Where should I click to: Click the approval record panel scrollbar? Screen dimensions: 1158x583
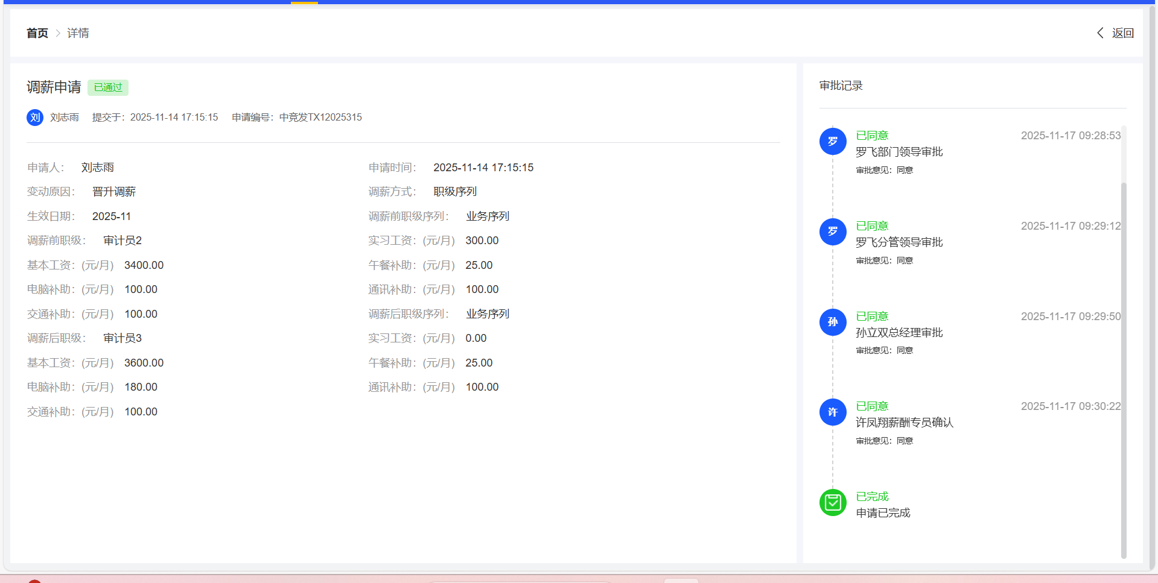(1123, 362)
